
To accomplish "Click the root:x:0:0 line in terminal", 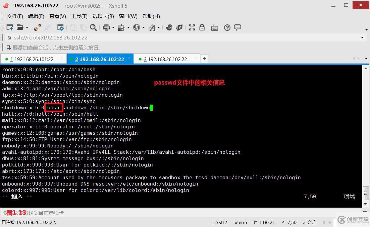I will point(49,70).
